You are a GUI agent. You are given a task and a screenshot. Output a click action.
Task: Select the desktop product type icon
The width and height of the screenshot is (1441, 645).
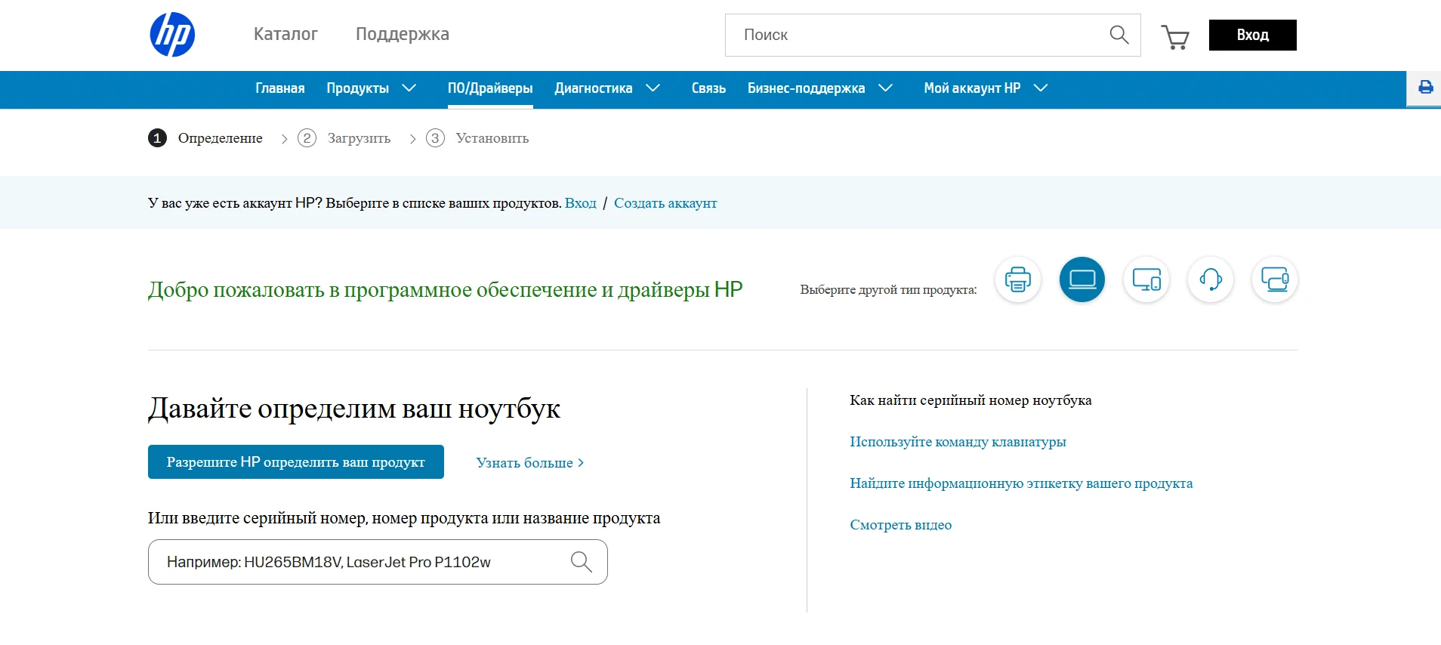1146,279
